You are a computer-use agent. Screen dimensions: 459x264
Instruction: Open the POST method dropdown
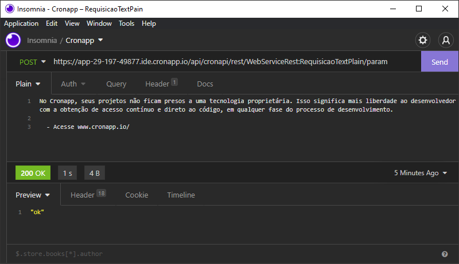(x=32, y=62)
